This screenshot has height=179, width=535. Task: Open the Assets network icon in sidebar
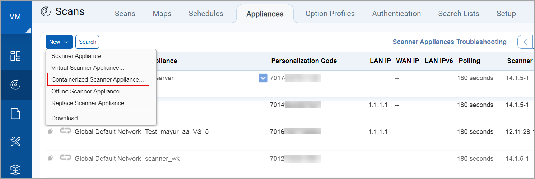tap(15, 170)
